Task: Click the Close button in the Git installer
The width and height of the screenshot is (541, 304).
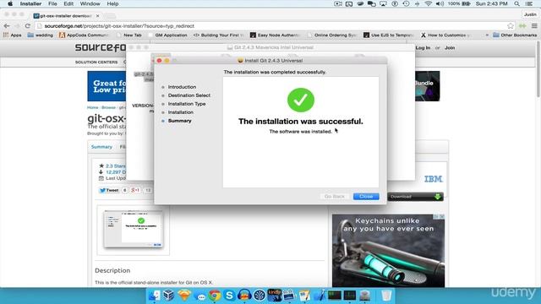Action: [x=366, y=197]
